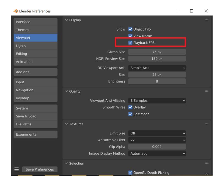Disable the Playback FPS checkbox

(x=130, y=43)
